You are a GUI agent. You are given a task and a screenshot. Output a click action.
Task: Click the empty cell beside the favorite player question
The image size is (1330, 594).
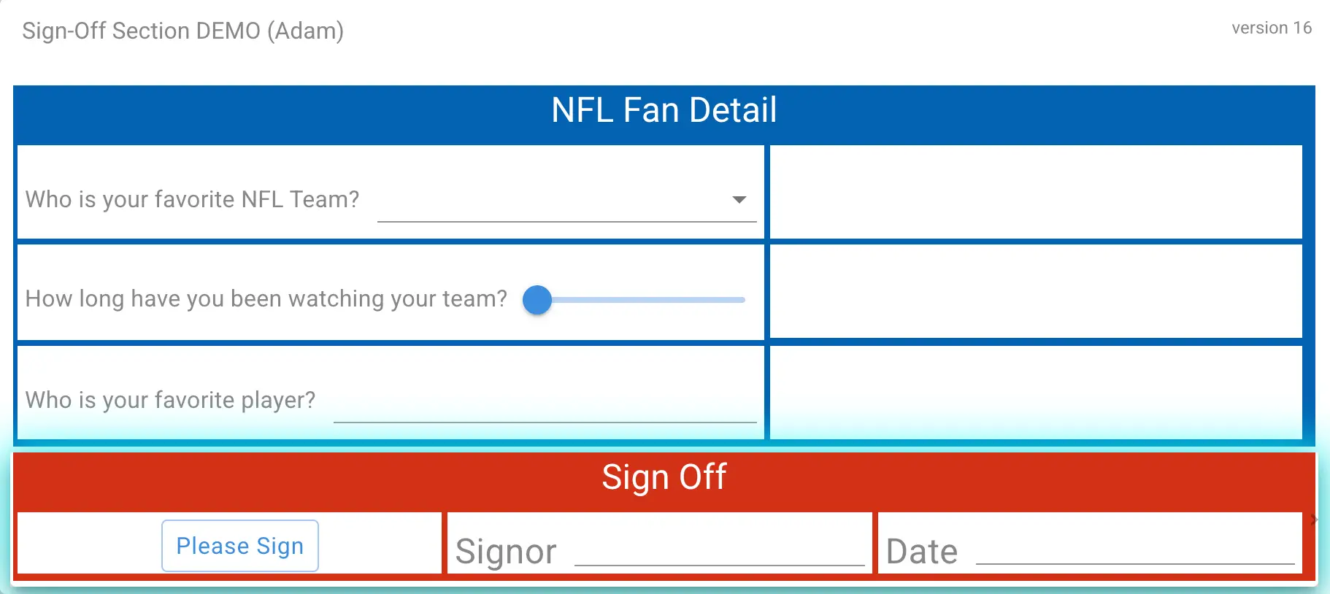coord(1035,392)
